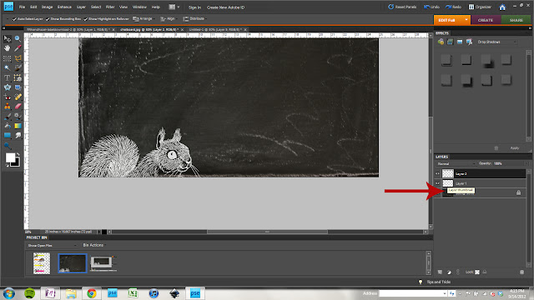The image size is (534, 300).
Task: Select the Quick Selection brush tool
Action: (18, 67)
